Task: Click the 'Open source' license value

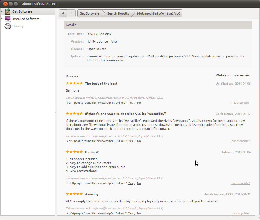Action: click(x=97, y=49)
